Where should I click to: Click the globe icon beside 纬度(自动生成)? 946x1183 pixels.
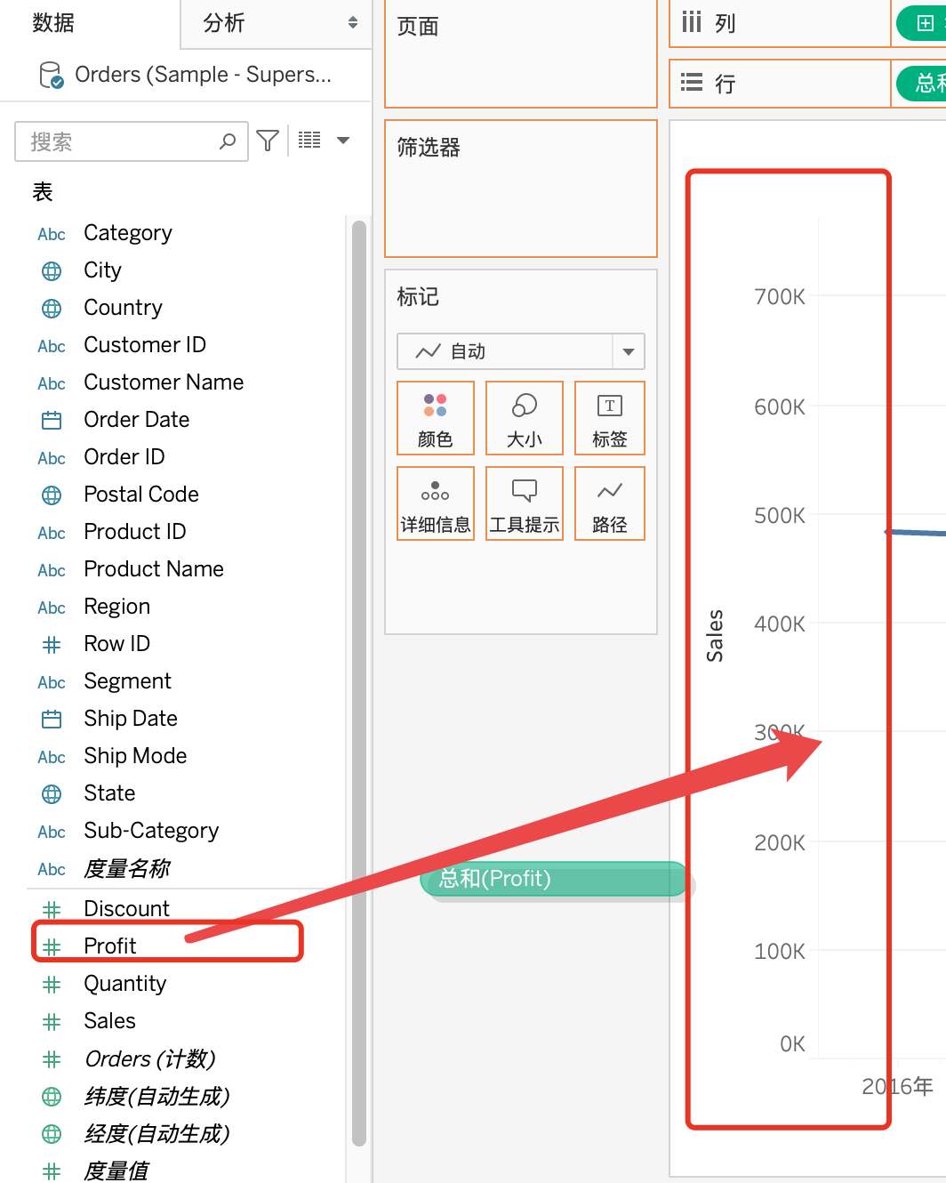click(52, 1097)
